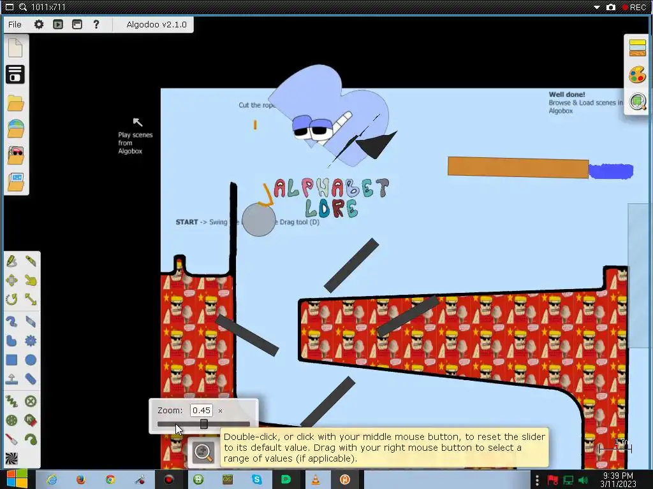Screen dimensions: 653x489
Task: Open the Windows Start button
Action: pyautogui.click(x=17, y=479)
